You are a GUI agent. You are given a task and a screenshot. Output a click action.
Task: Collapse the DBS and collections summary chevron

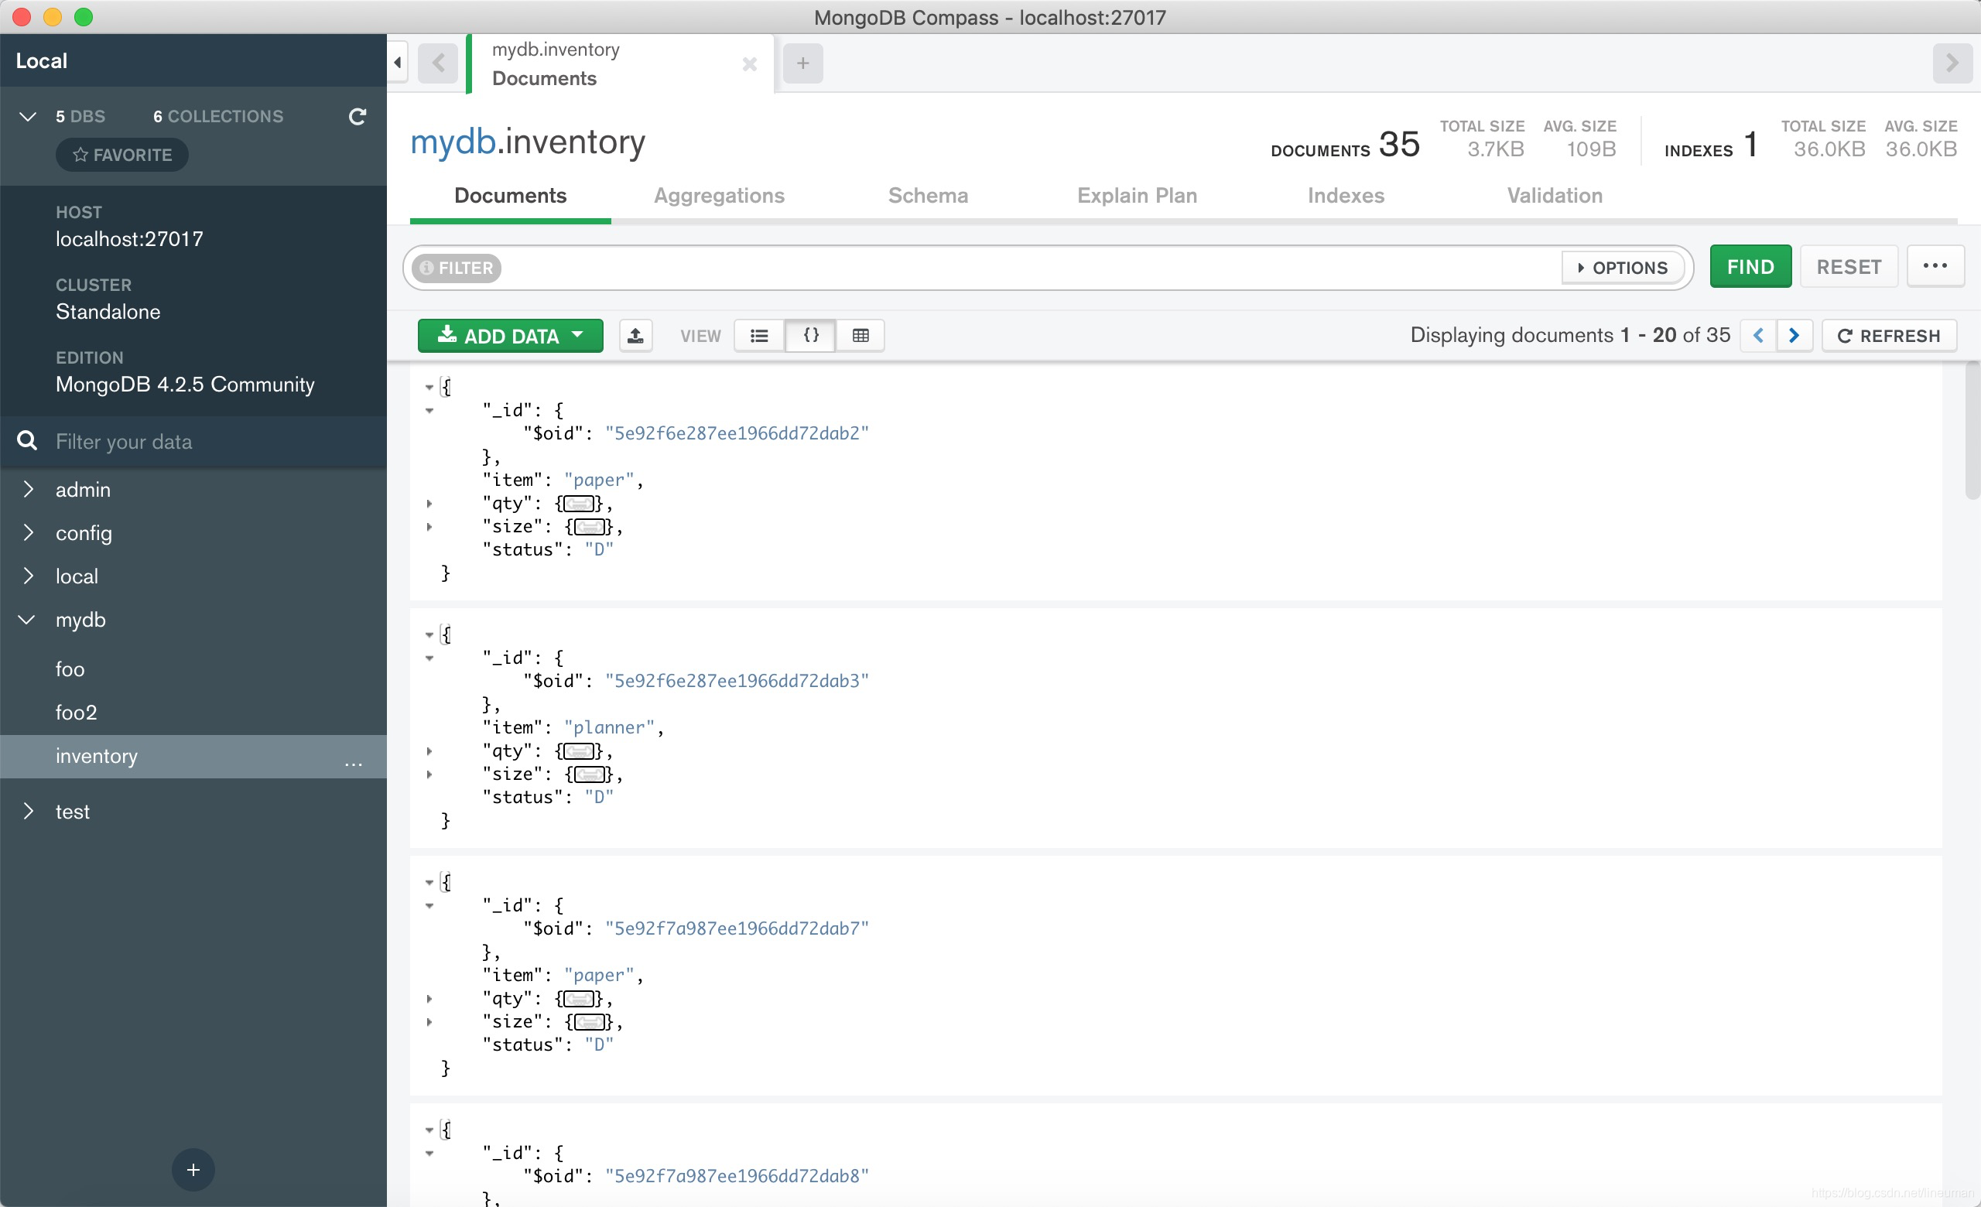[x=27, y=117]
